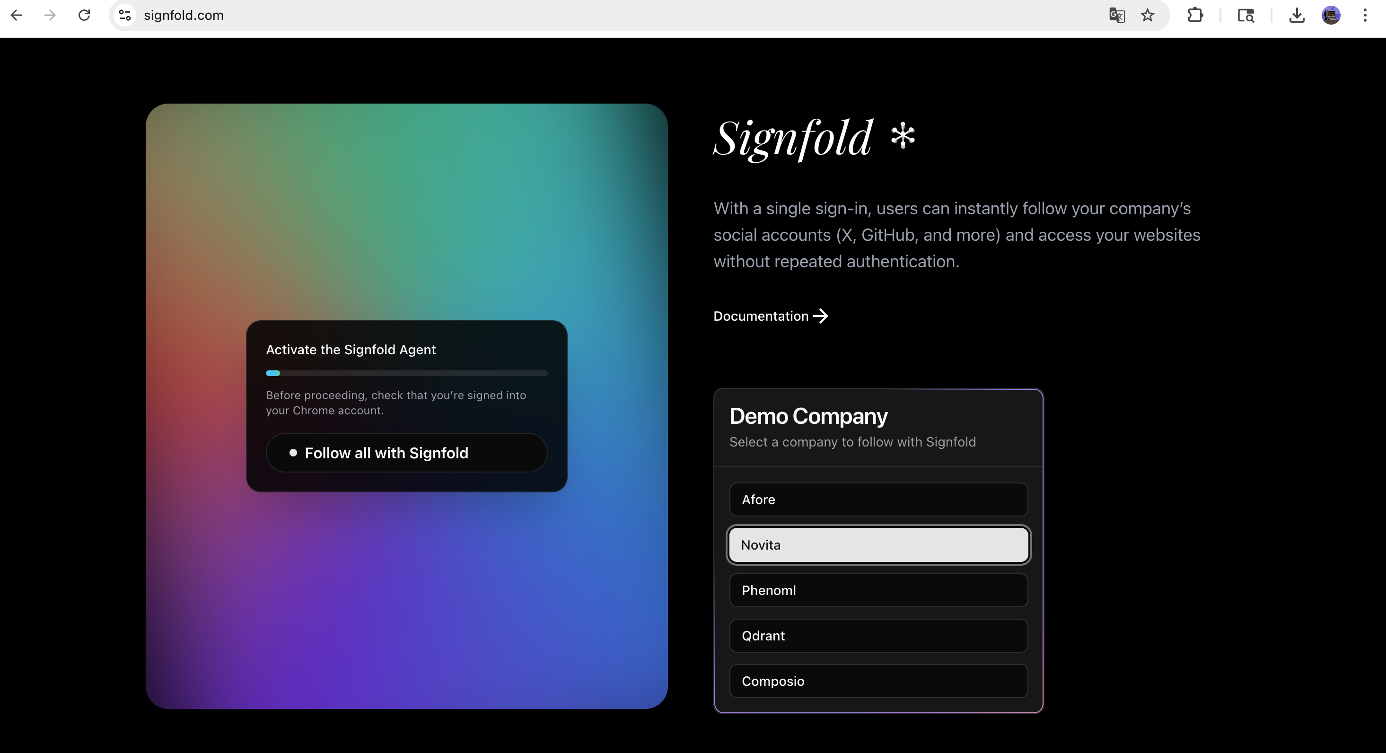This screenshot has width=1386, height=753.
Task: Open site information icon in address bar
Action: coord(124,15)
